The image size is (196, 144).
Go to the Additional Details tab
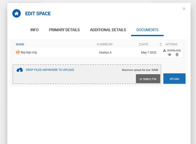pyautogui.click(x=108, y=30)
